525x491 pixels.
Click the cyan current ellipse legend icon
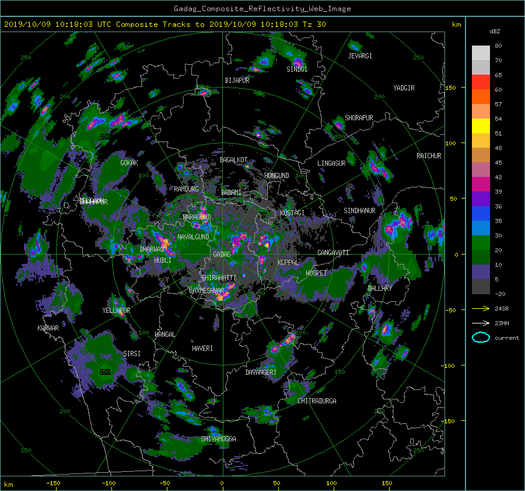click(x=481, y=337)
